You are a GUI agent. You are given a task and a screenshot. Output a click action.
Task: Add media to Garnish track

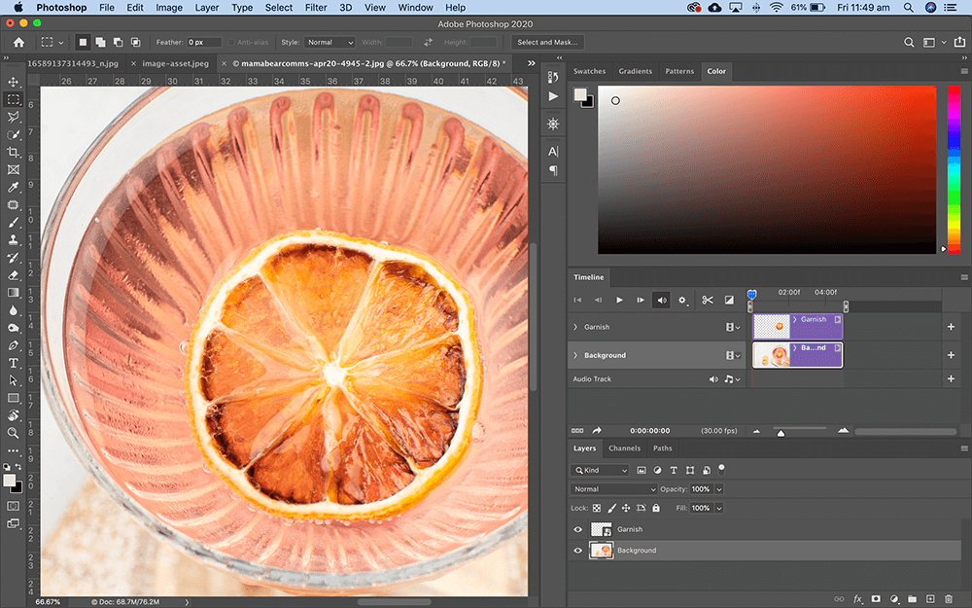(951, 327)
